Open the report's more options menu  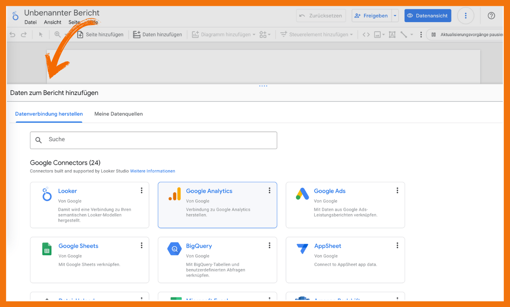pos(466,16)
